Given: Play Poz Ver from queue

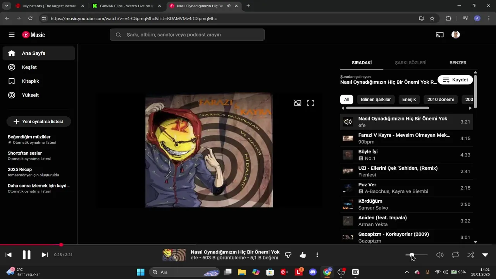Looking at the screenshot, I should 406,188.
